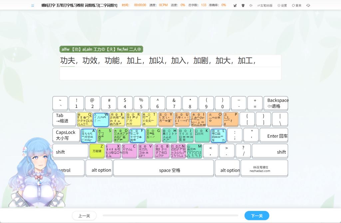Open 设置 settings

point(282,5)
